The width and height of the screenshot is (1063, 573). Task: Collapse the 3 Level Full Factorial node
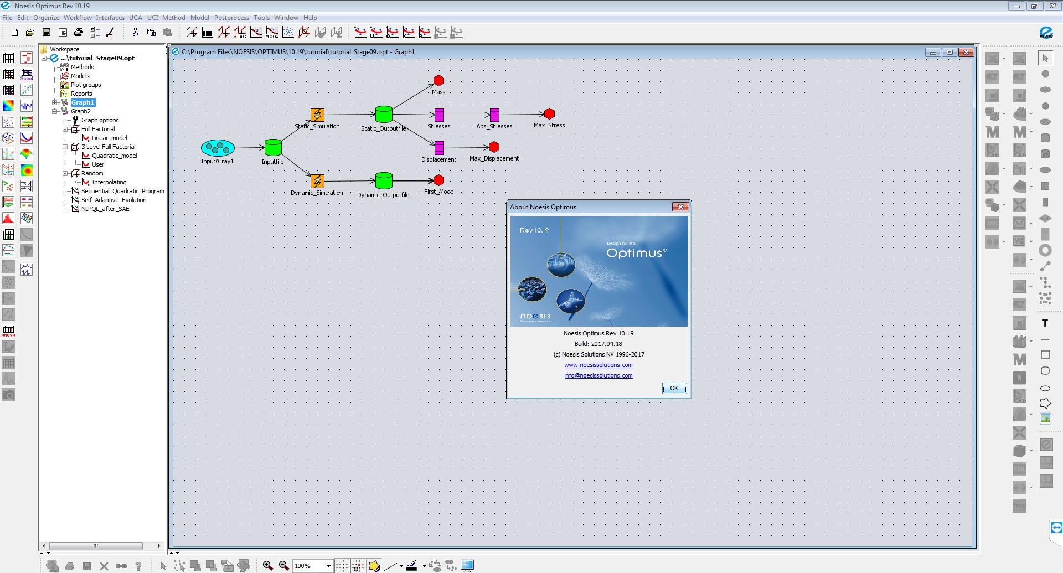pyautogui.click(x=65, y=147)
